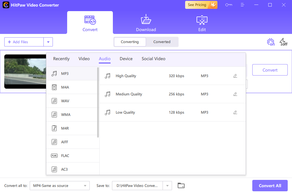Select the Social Video tab
Viewport: 292px width, 193px height.
(x=153, y=59)
